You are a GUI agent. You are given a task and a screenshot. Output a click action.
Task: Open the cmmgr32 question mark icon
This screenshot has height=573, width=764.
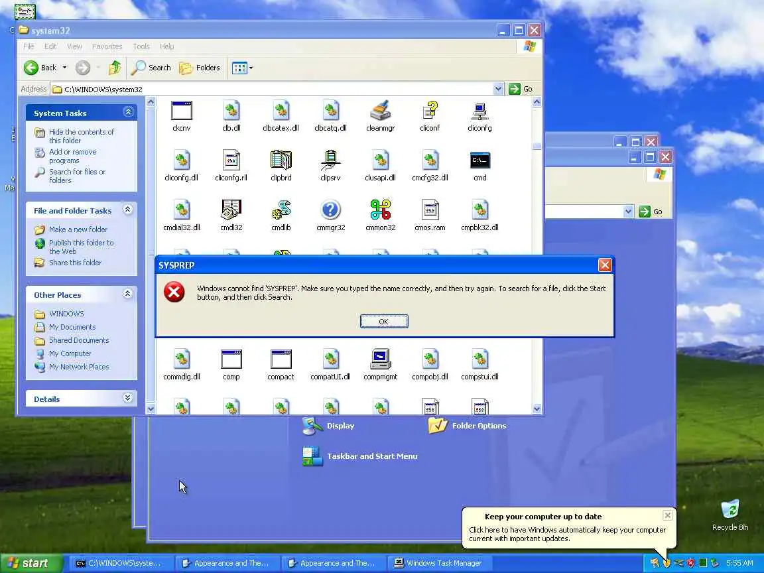click(x=331, y=210)
